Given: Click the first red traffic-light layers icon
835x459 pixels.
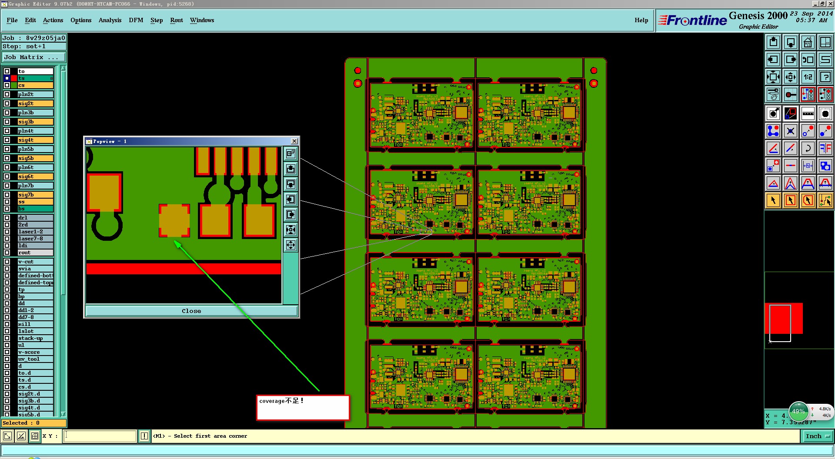Looking at the screenshot, I should pyautogui.click(x=808, y=94).
